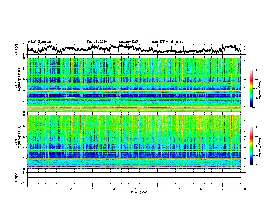275x212 pixels.
Task: Click the '-5' label on ch.1 color bar
Action: pyautogui.click(x=256, y=89)
